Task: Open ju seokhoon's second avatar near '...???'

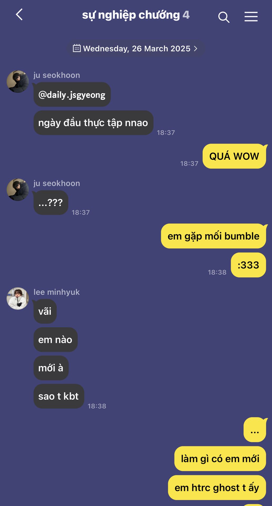Action: [x=18, y=190]
